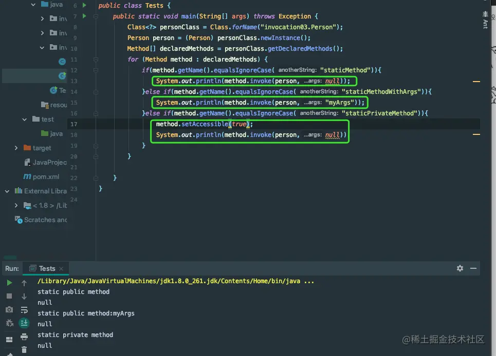Toggle soft-wrap in console output
Image resolution: width=496 pixels, height=356 pixels.
click(24, 310)
